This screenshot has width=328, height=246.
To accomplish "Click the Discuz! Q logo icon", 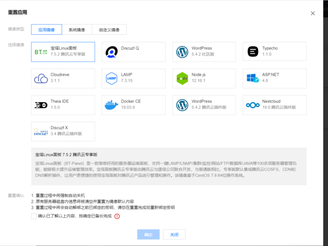I will pyautogui.click(x=111, y=52).
